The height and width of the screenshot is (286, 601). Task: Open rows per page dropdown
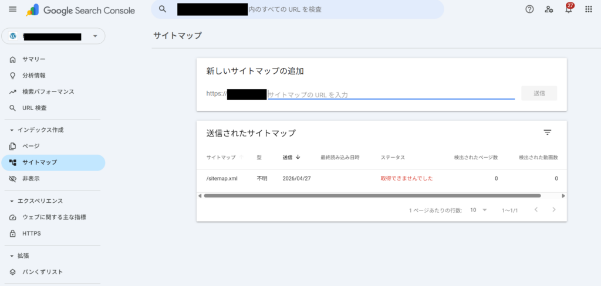[x=479, y=210]
